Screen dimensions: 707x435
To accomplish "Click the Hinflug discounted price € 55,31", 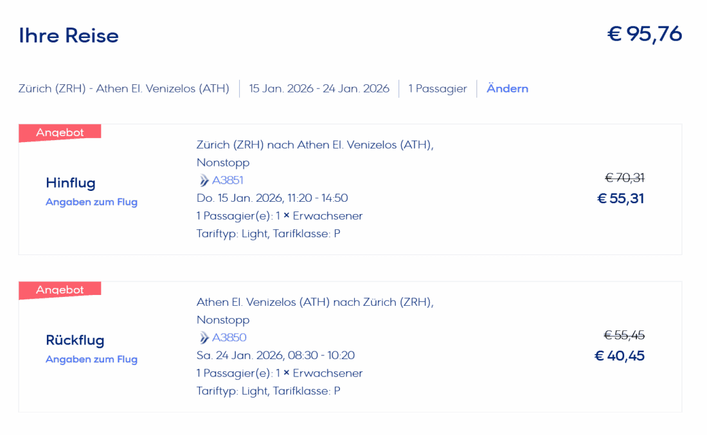I will coord(620,199).
